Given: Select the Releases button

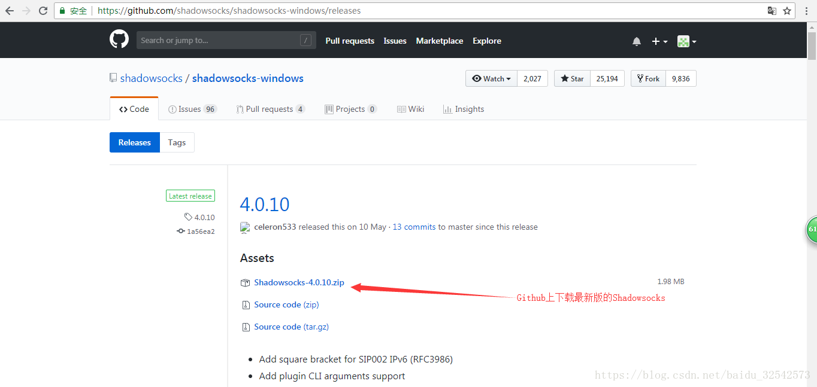Looking at the screenshot, I should click(x=135, y=142).
